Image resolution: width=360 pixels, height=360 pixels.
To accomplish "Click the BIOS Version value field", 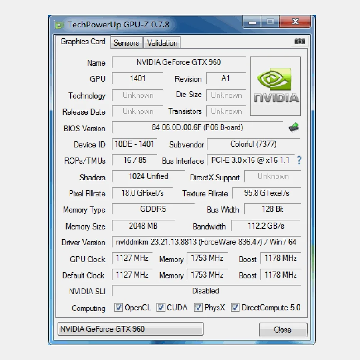I will click(x=197, y=127).
